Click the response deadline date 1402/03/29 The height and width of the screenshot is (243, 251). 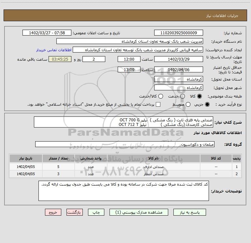click(x=179, y=59)
